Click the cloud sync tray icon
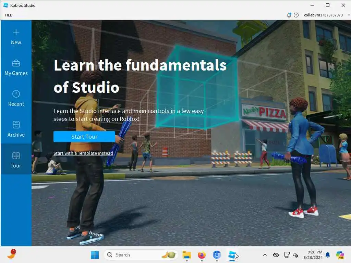351x263 pixels. 276,255
